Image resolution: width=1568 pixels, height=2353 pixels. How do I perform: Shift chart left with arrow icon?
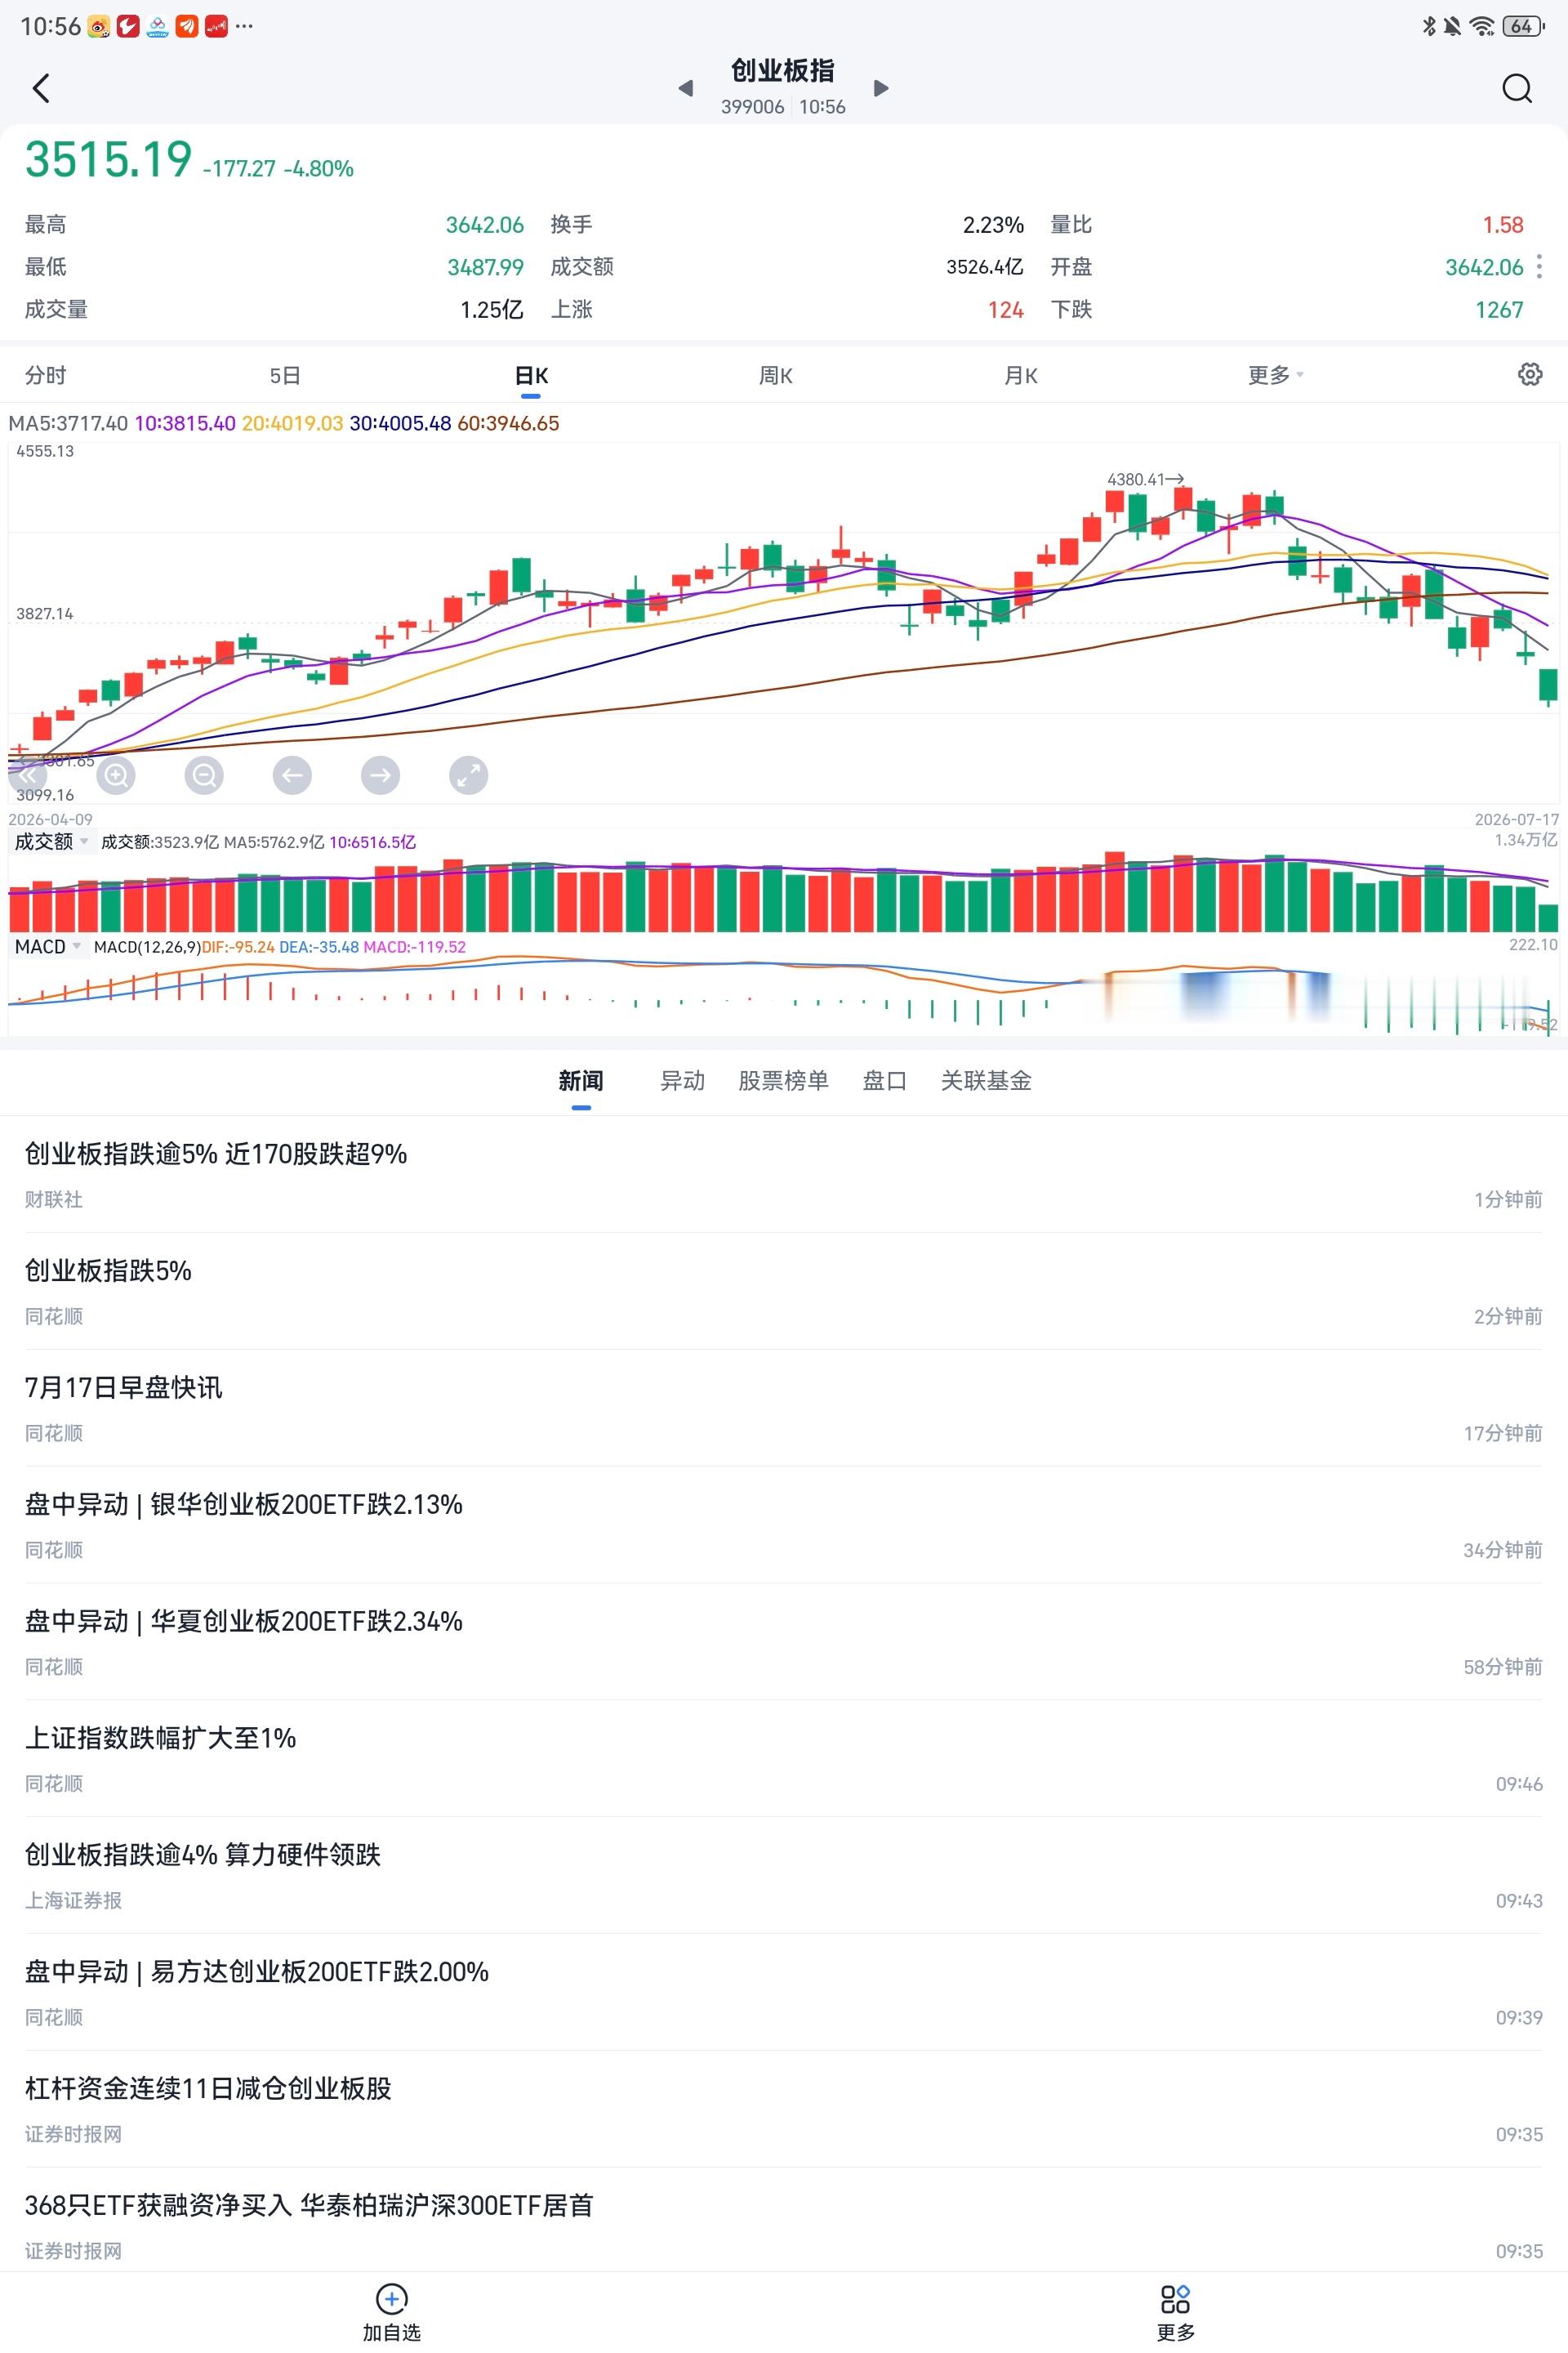coord(292,775)
